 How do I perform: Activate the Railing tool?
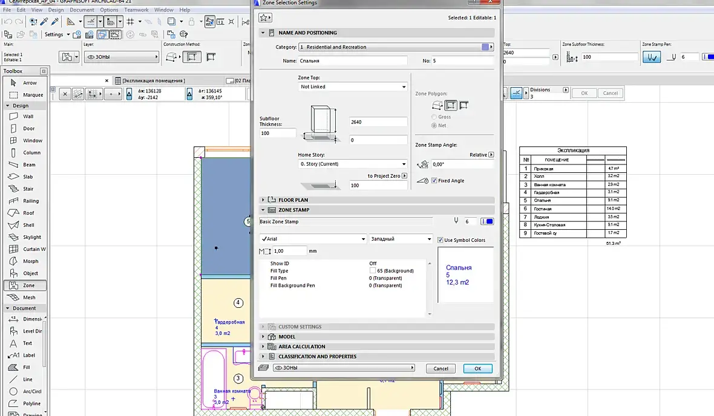pyautogui.click(x=25, y=201)
